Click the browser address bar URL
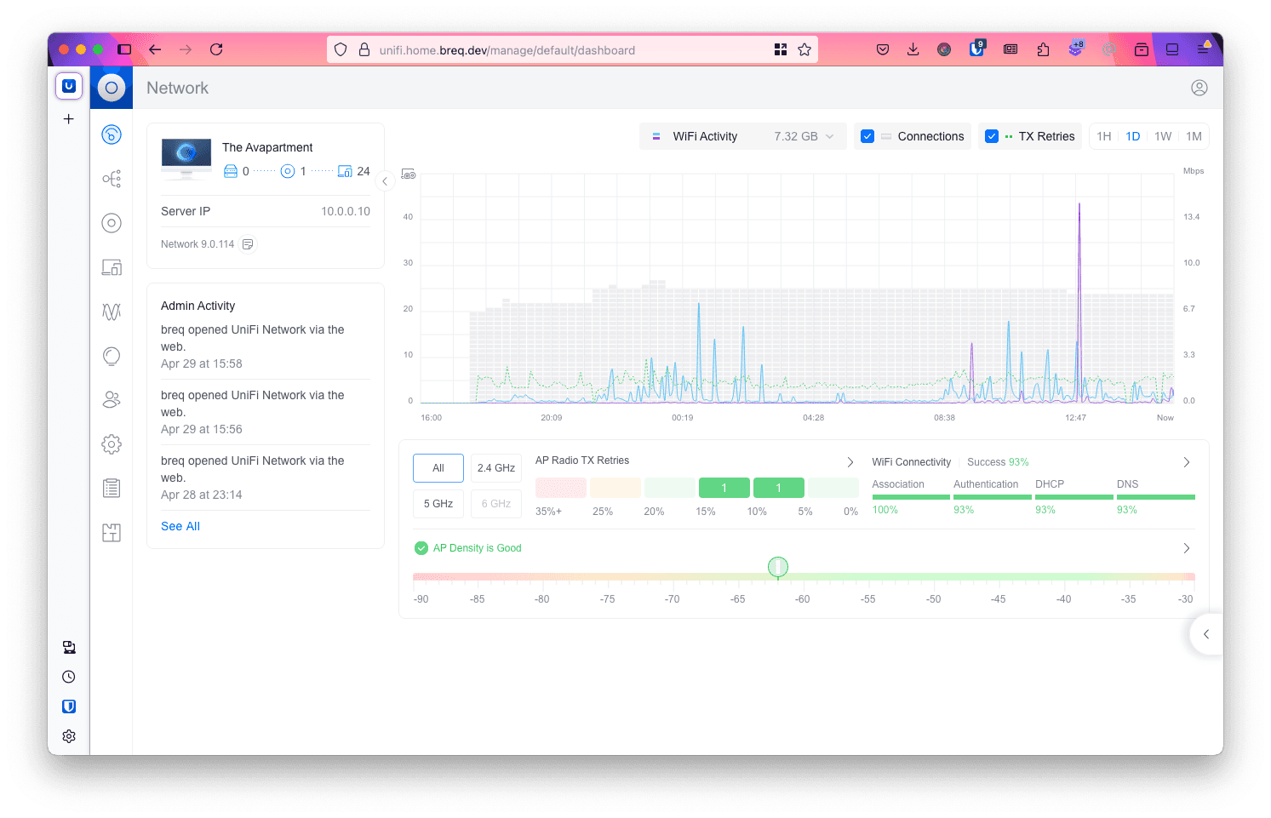 [507, 50]
